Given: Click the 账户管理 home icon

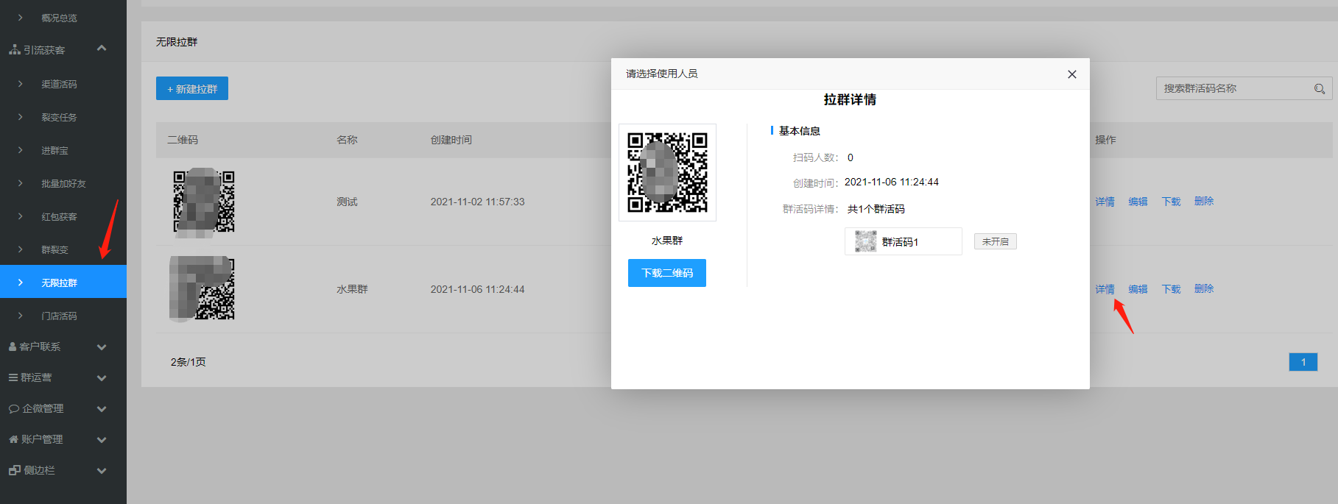Looking at the screenshot, I should pyautogui.click(x=13, y=439).
